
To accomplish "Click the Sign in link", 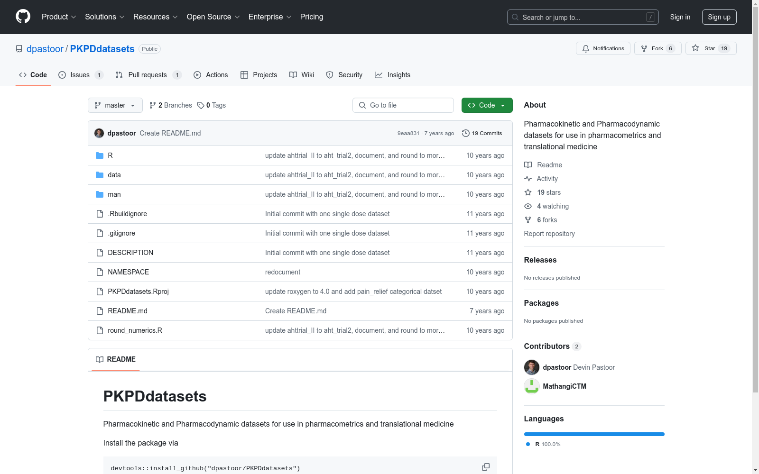I will [680, 17].
